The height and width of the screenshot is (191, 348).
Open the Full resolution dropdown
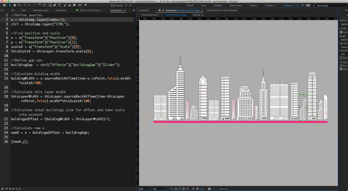(x=160, y=189)
